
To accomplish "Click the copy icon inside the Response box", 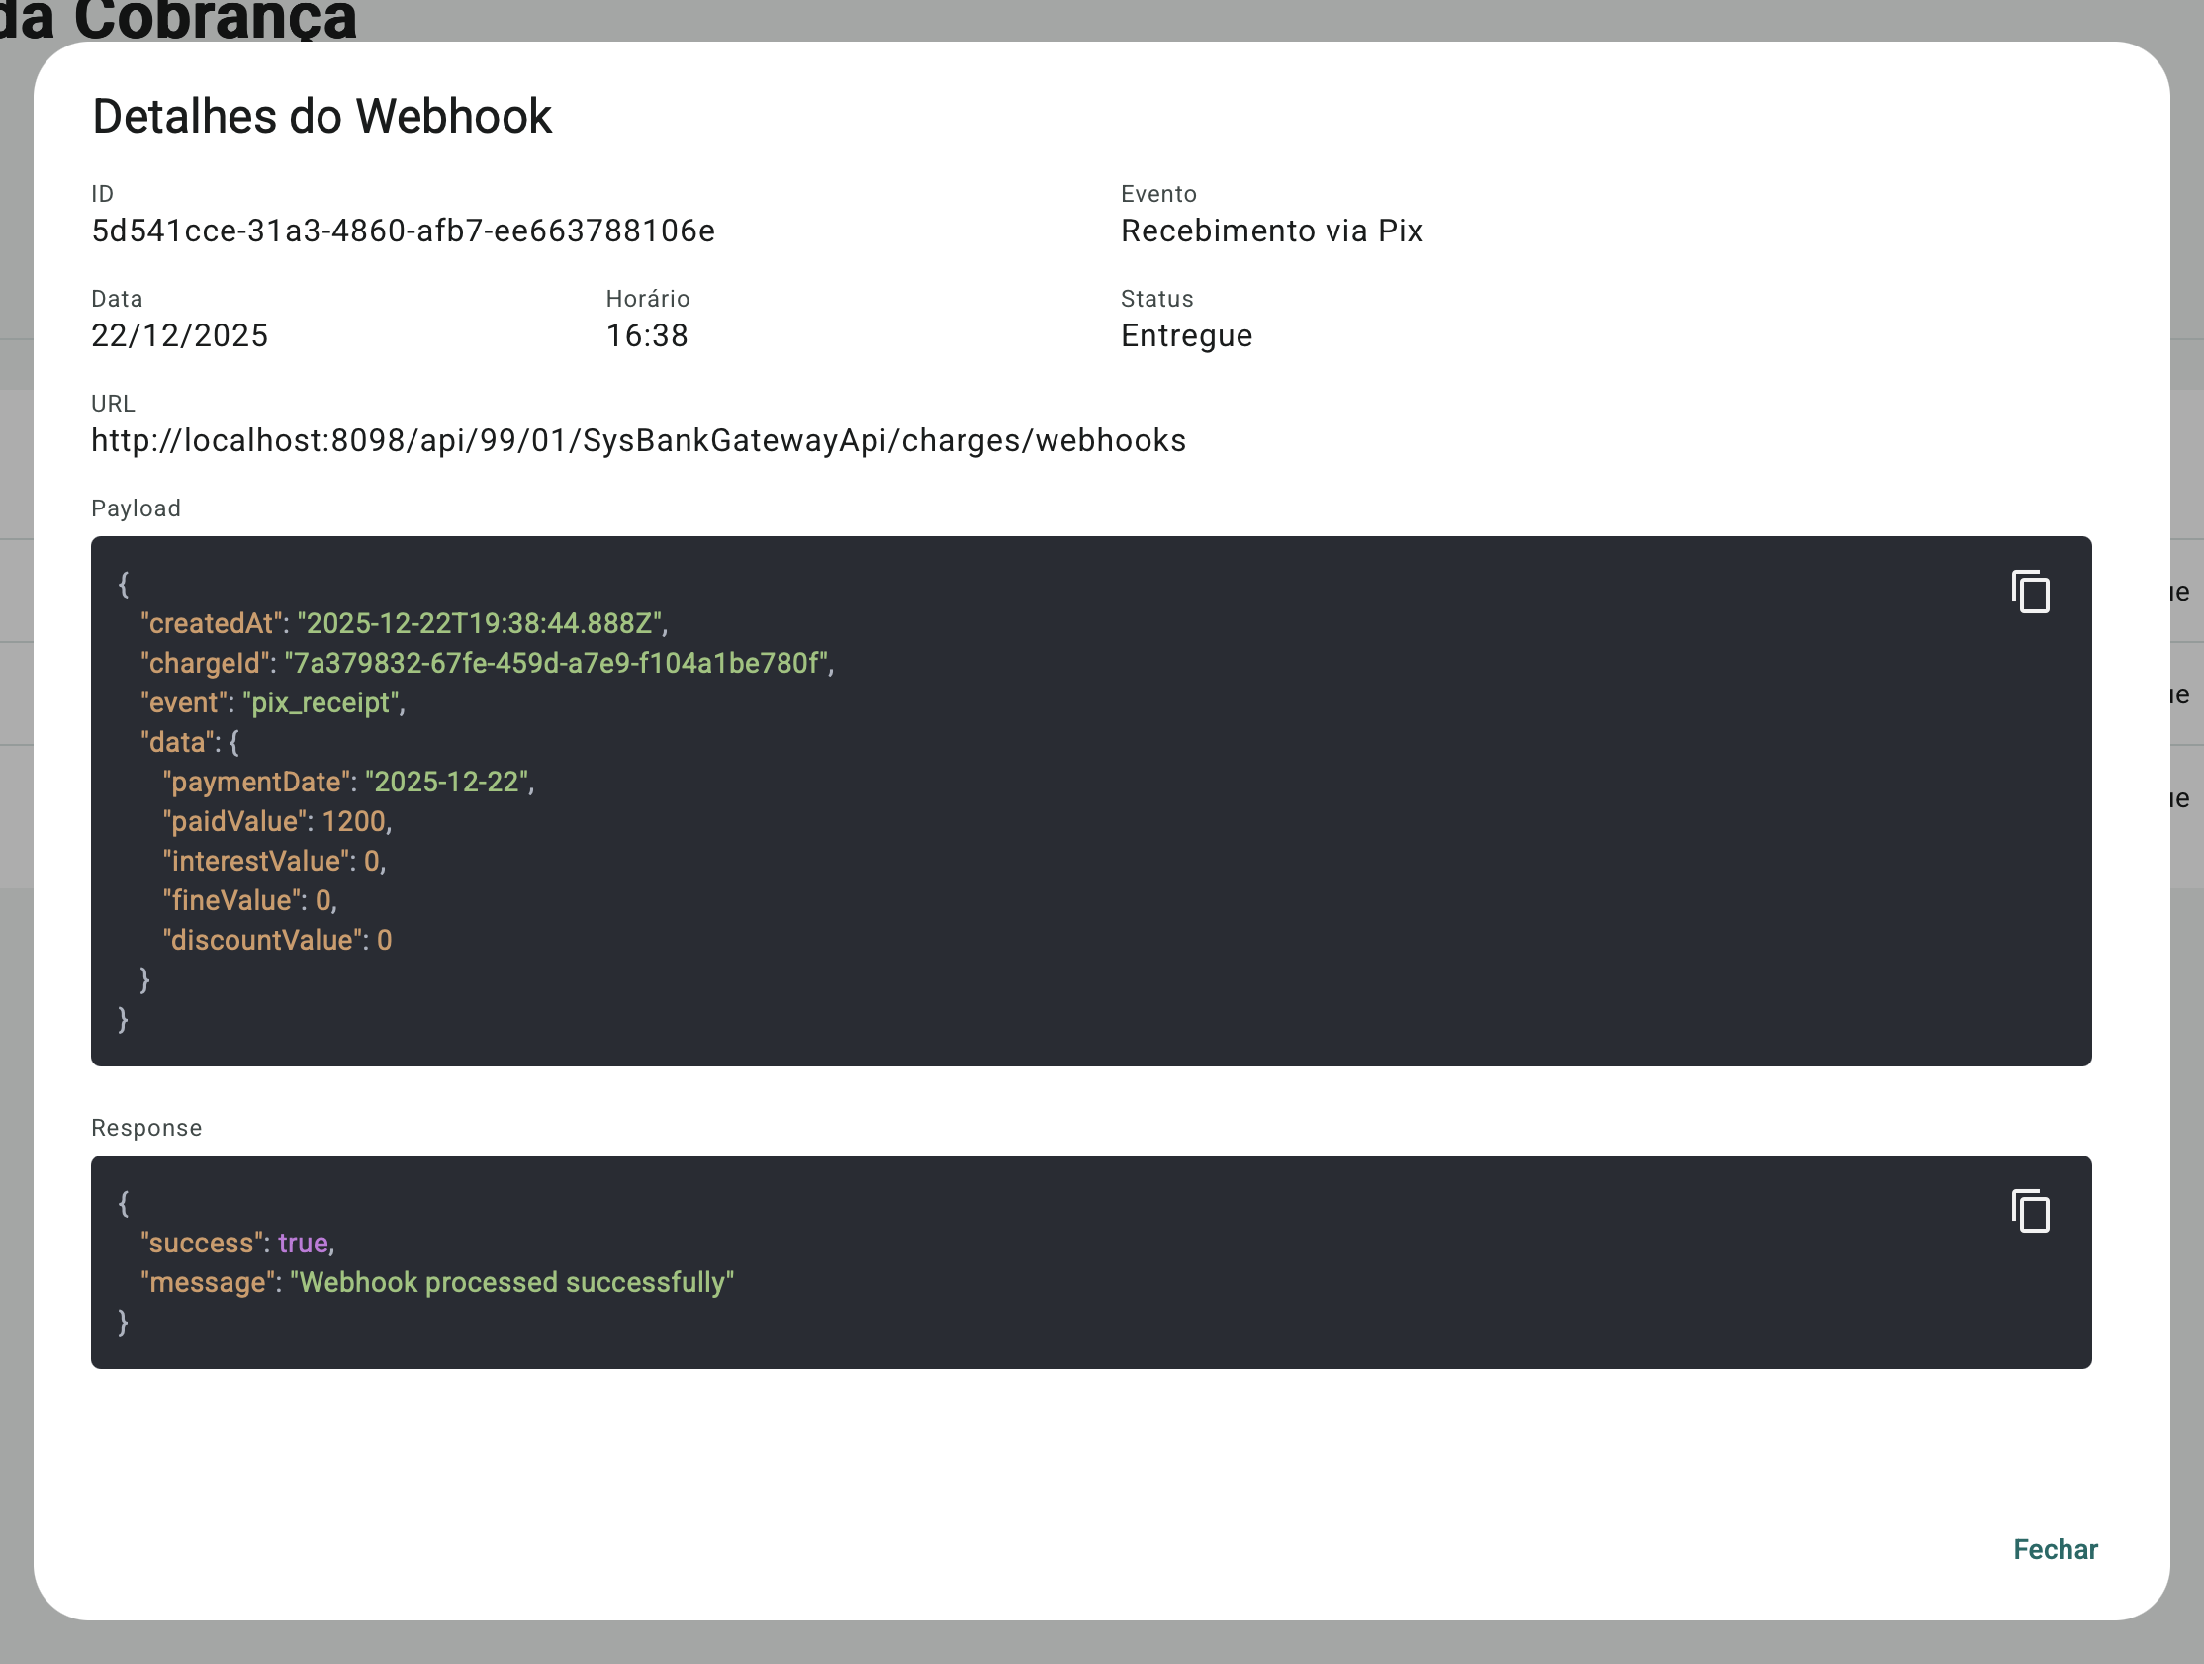I will (2029, 1212).
